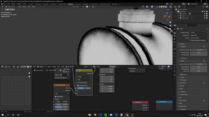Image resolution: width=209 pixels, height=117 pixels.
Task: Hide the Camera object with eye icon
Action: click(205, 14)
